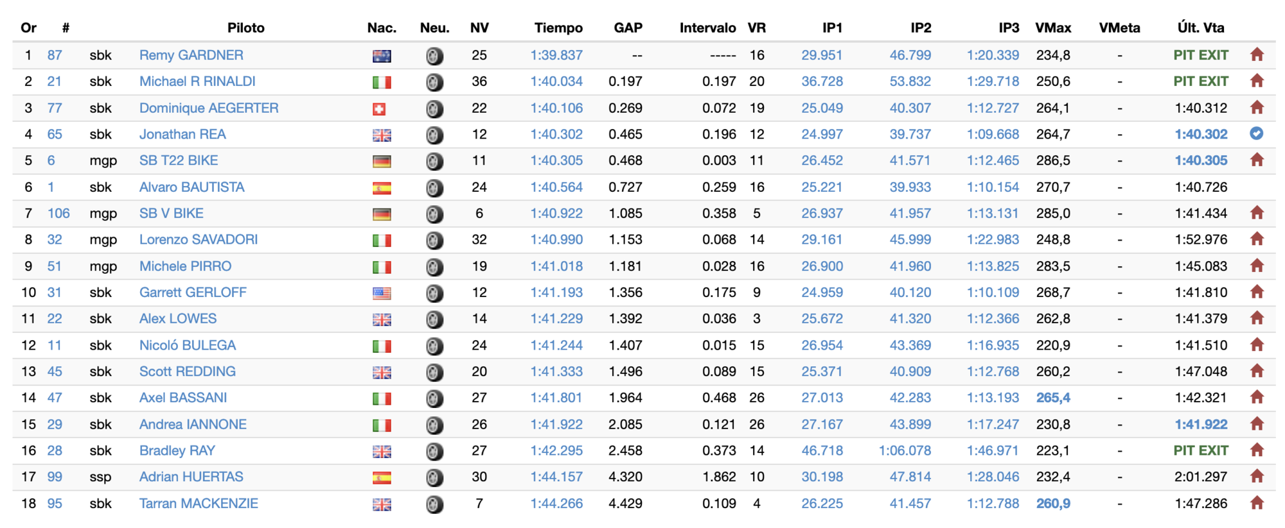This screenshot has height=528, width=1285.
Task: Open rider Tarran MACKENZIE's link
Action: coord(199,503)
